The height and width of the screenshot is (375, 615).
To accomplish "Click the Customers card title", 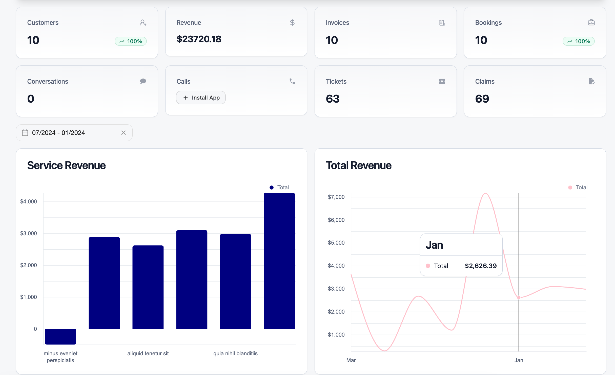I will (x=43, y=22).
